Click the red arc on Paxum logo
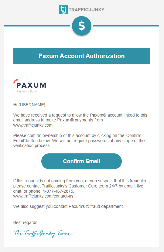 coord(15,81)
